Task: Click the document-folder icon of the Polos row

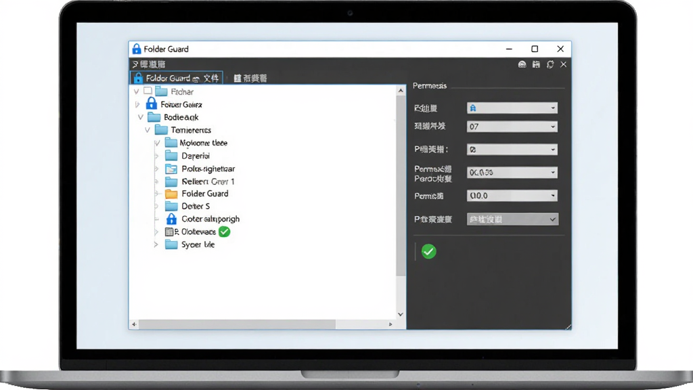Action: coord(171,169)
